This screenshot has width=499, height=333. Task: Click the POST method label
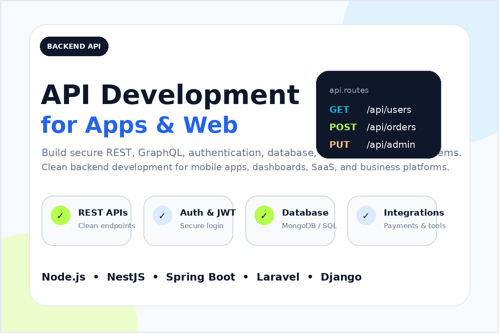343,127
